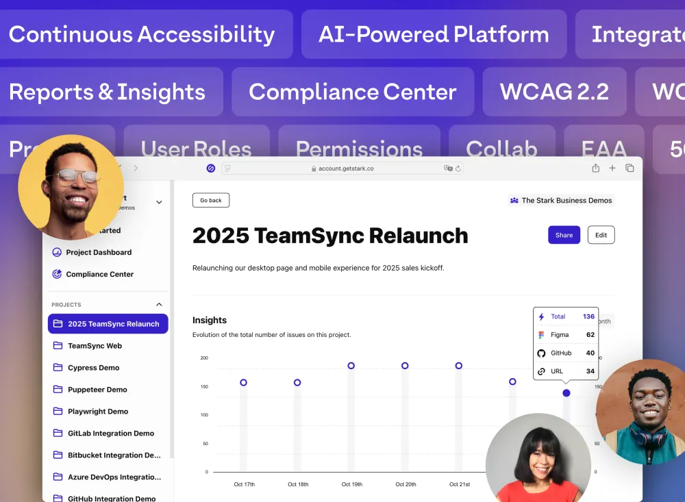Click the sidebar vertical scrollbar
Viewport: 685px width, 502px height.
pyautogui.click(x=172, y=319)
